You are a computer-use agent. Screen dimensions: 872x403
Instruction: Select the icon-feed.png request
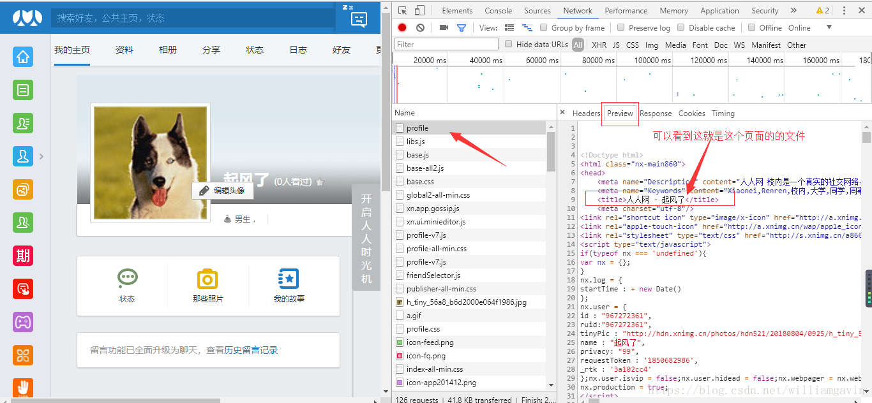[x=469, y=342]
